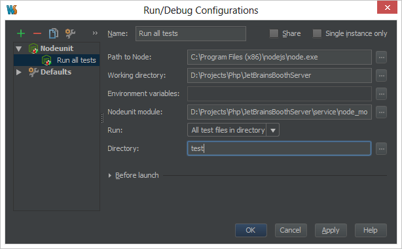Expand the Before launch section
This screenshot has height=249, width=402.
coord(110,175)
